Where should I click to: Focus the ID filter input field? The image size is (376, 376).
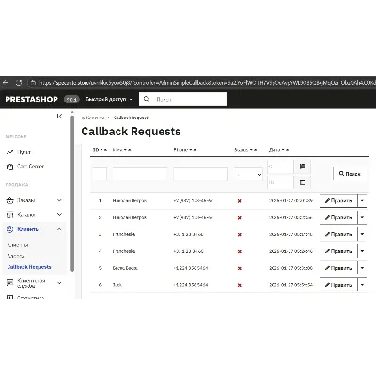(x=100, y=174)
